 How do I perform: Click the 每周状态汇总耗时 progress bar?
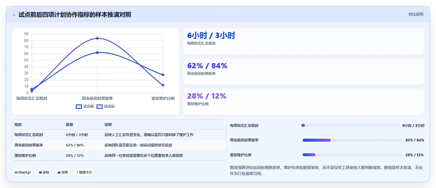click(x=351, y=125)
